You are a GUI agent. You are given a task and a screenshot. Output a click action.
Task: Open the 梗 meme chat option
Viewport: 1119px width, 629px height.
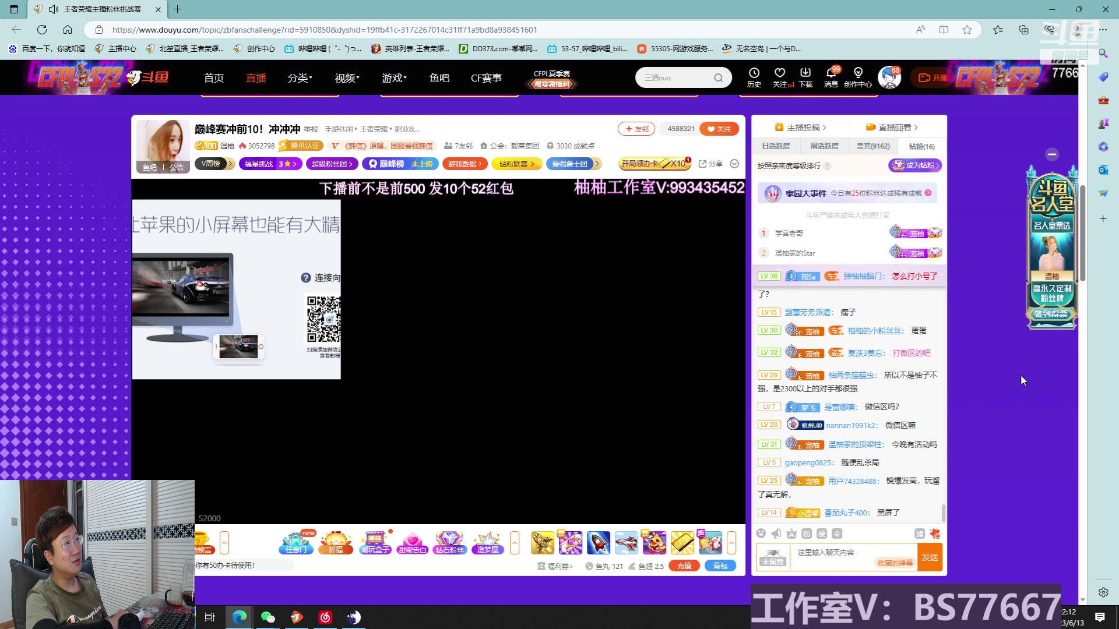pyautogui.click(x=822, y=533)
